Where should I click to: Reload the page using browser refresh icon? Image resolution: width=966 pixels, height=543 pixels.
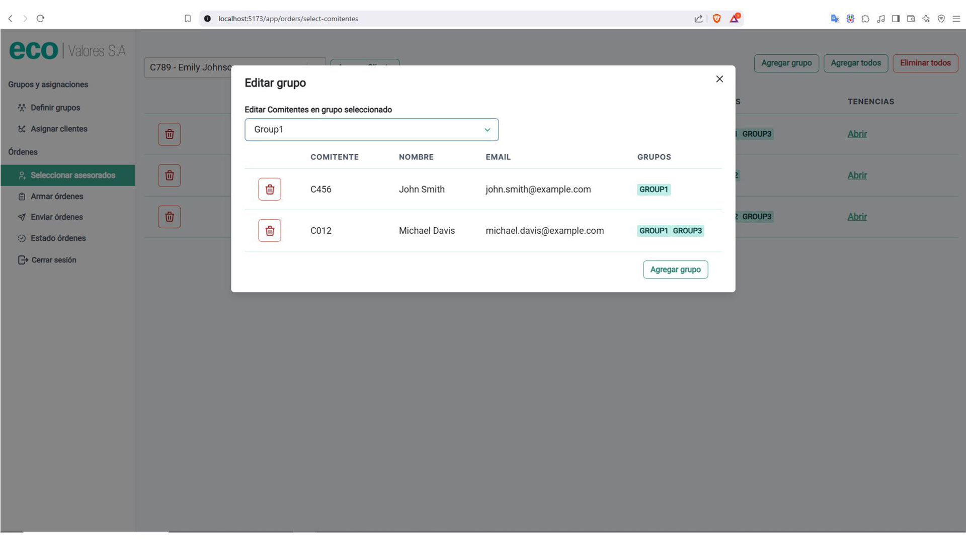pos(41,19)
